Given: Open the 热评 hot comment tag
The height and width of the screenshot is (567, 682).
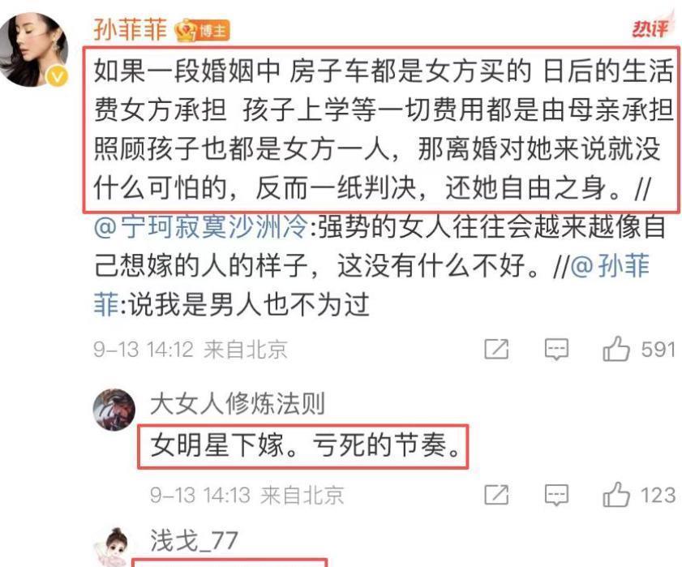Looking at the screenshot, I should [650, 28].
